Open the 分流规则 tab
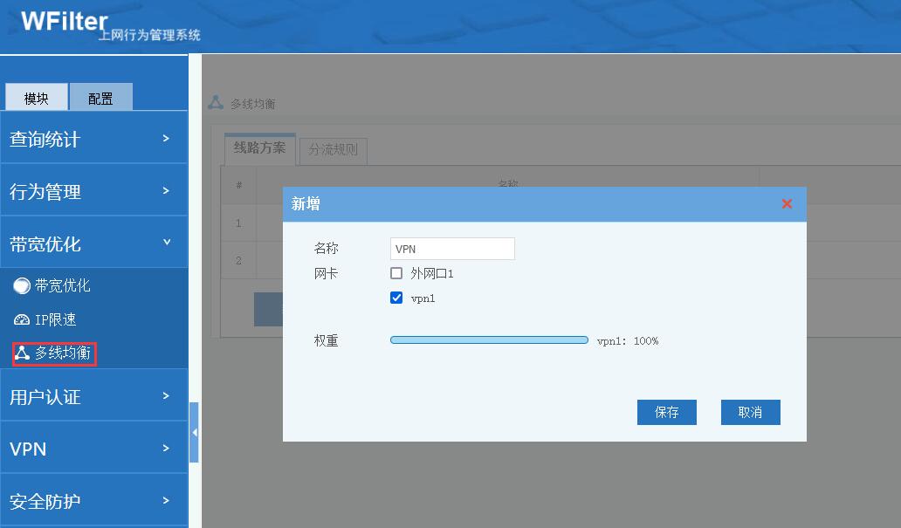Screen dimensions: 901x528 click(334, 149)
